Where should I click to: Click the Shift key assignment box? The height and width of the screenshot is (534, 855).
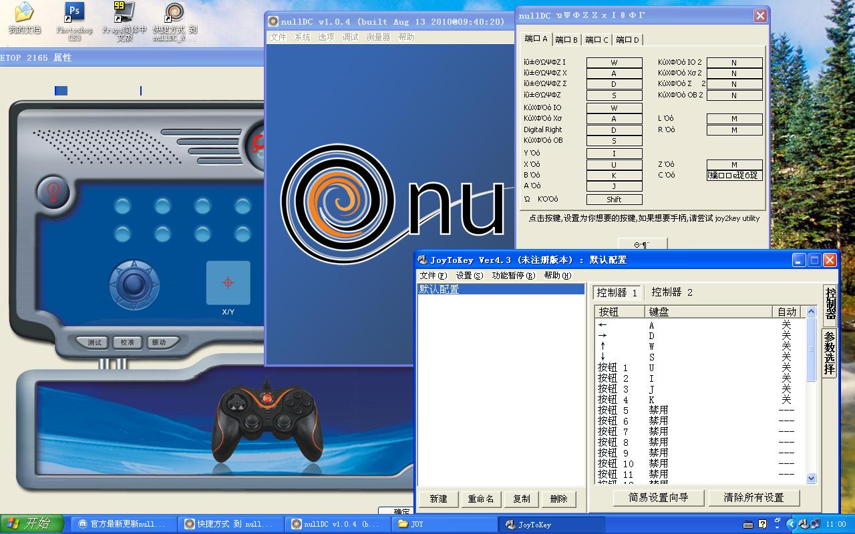coord(614,200)
